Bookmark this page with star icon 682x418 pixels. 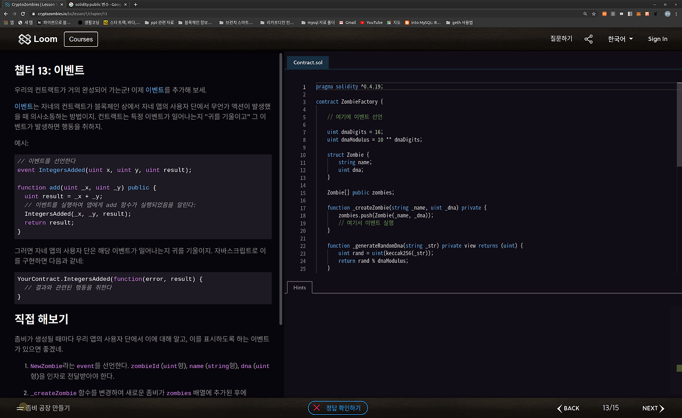594,13
